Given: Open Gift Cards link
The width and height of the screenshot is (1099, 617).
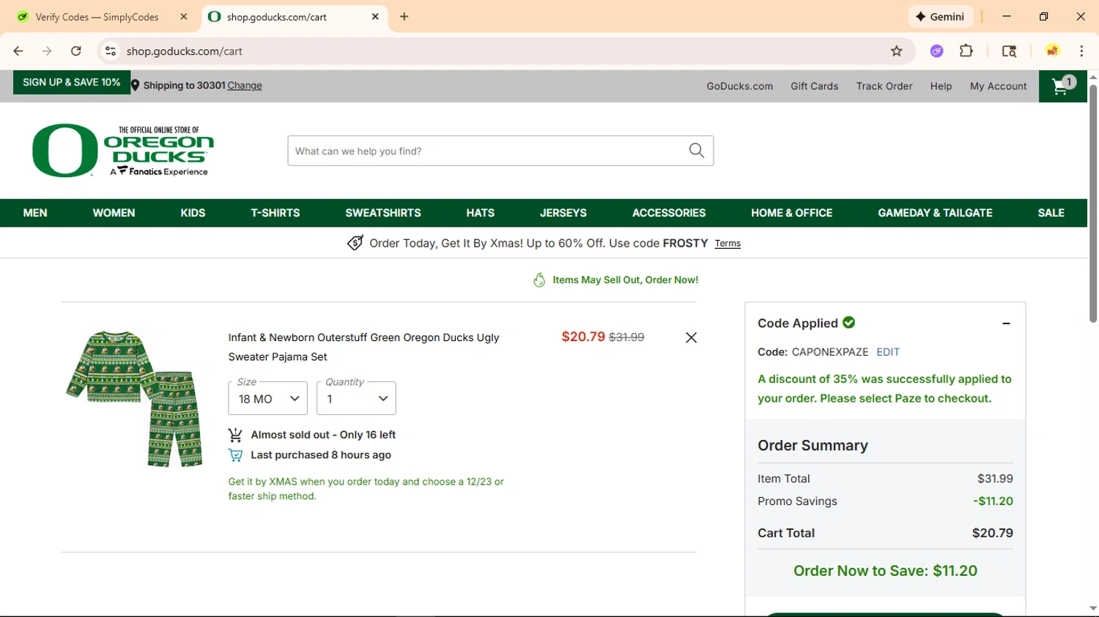Looking at the screenshot, I should (814, 86).
